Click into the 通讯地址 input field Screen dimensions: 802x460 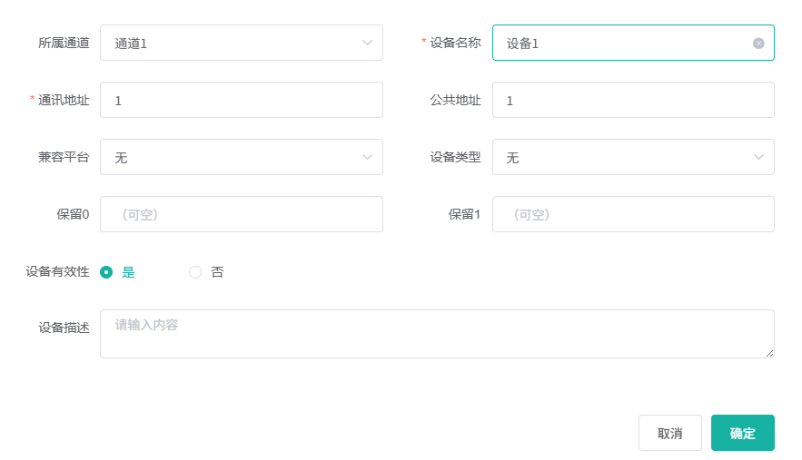[241, 100]
